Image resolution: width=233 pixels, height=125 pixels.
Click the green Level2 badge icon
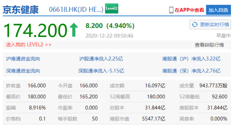tap(112, 9)
